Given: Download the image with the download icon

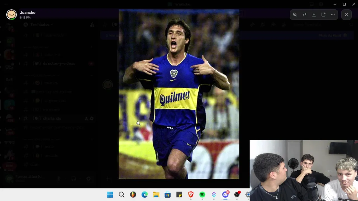Looking at the screenshot, I should tap(314, 15).
